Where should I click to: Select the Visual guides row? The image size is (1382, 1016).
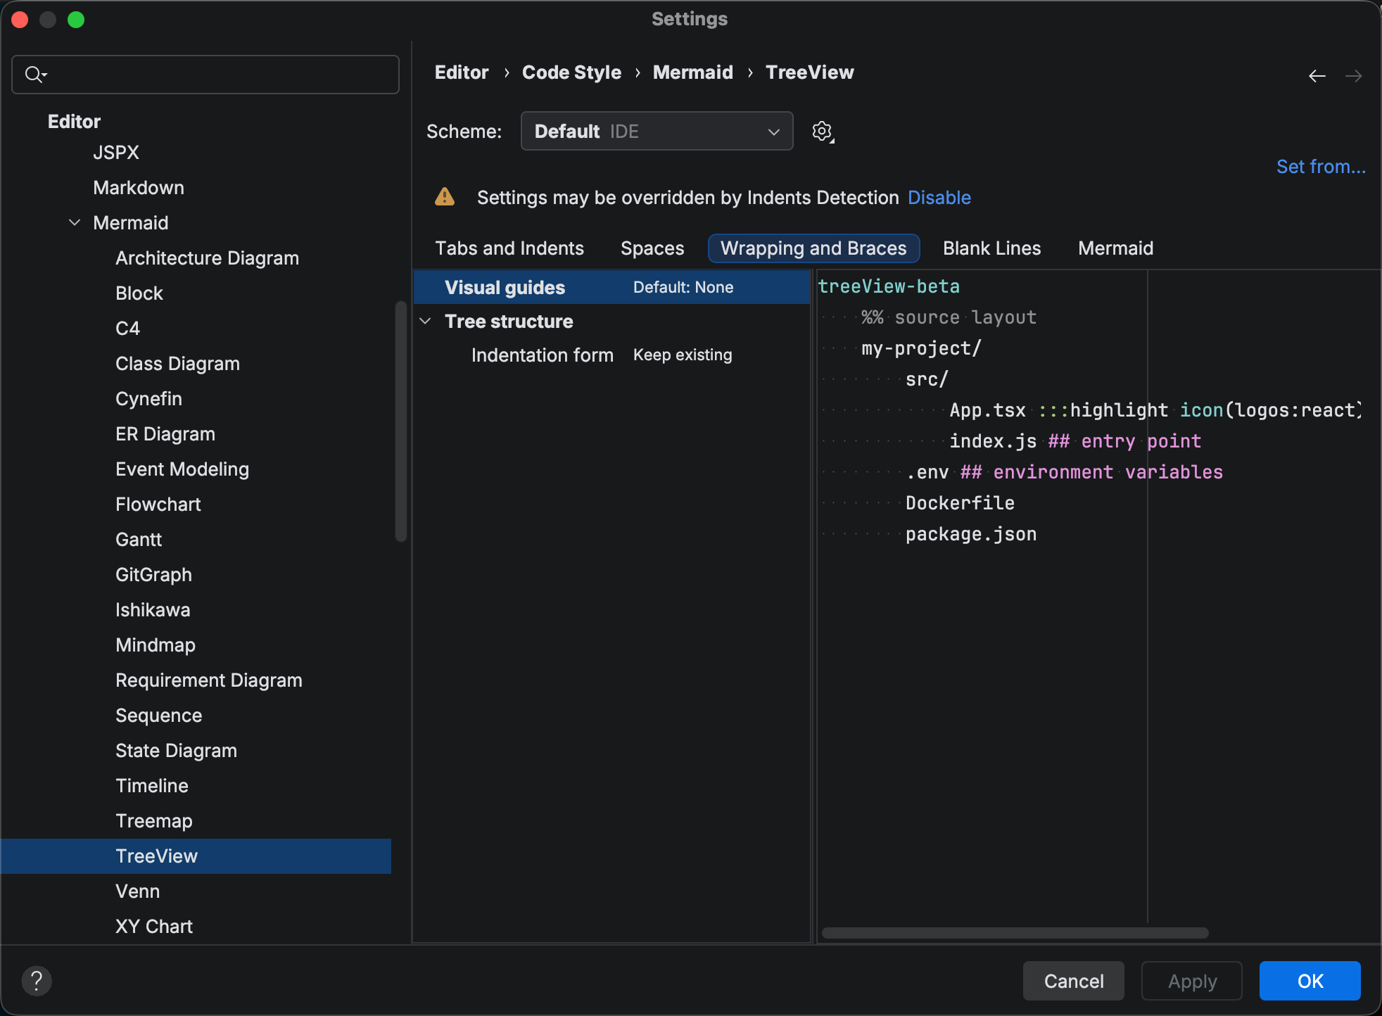(611, 287)
